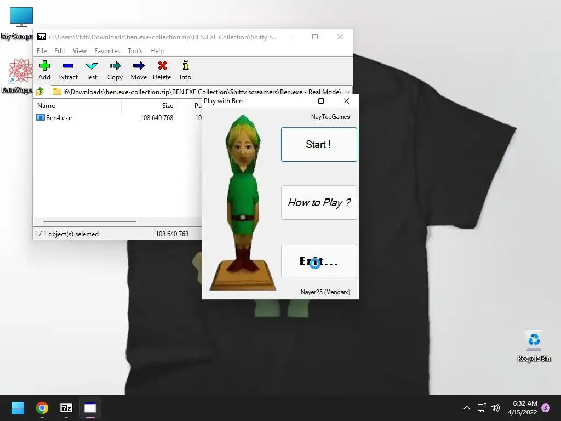Click the NayTeeGames label
The width and height of the screenshot is (561, 421).
[330, 117]
